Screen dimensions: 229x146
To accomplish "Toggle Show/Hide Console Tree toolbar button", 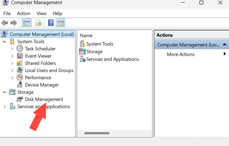I will point(26,23).
